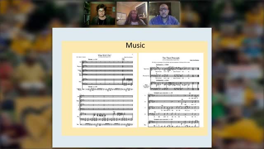
Task: Click 'The Third Principle' title text
Action: click(171, 58)
